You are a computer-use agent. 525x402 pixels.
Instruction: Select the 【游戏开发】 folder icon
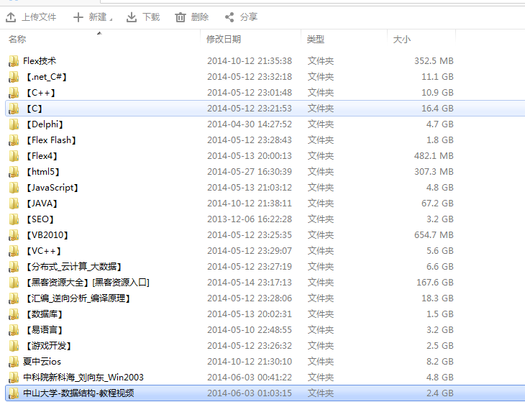14,346
